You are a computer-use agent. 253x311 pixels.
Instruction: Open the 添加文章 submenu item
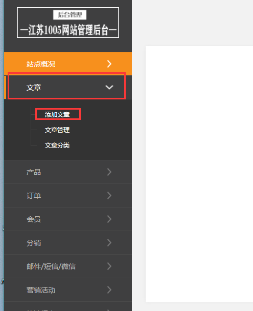click(x=57, y=114)
